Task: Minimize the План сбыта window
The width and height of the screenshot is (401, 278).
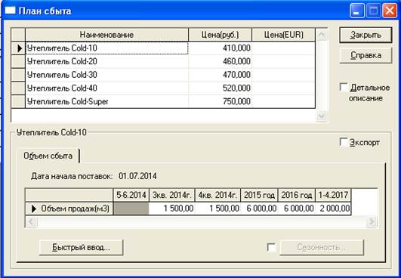Action: point(356,11)
